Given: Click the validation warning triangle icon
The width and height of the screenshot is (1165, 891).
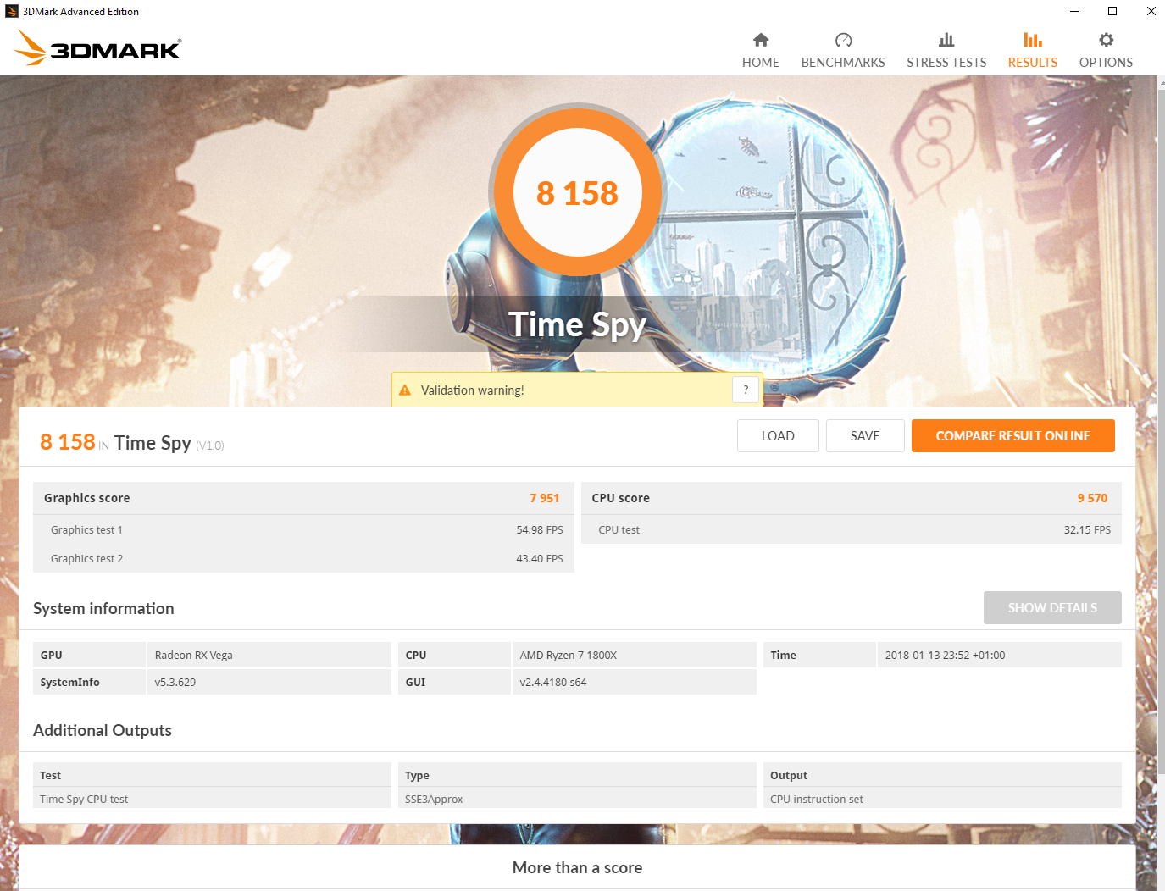Looking at the screenshot, I should 405,390.
